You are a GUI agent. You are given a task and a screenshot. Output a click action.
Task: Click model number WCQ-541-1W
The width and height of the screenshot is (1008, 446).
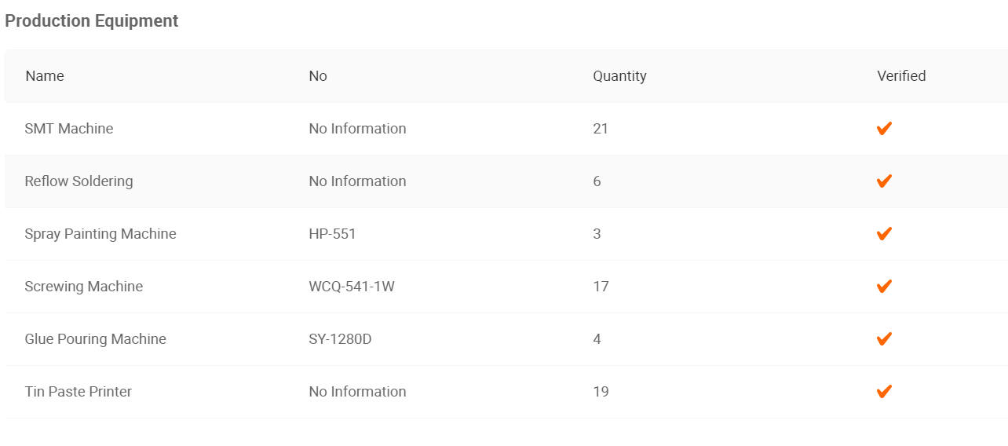click(352, 287)
